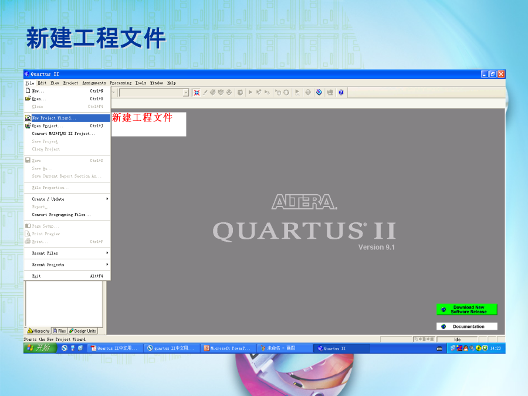Choose Convert Programming Files entry

pos(67,215)
